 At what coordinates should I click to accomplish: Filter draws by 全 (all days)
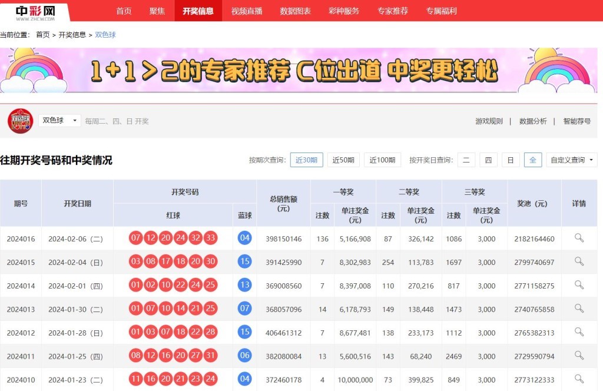tap(532, 160)
